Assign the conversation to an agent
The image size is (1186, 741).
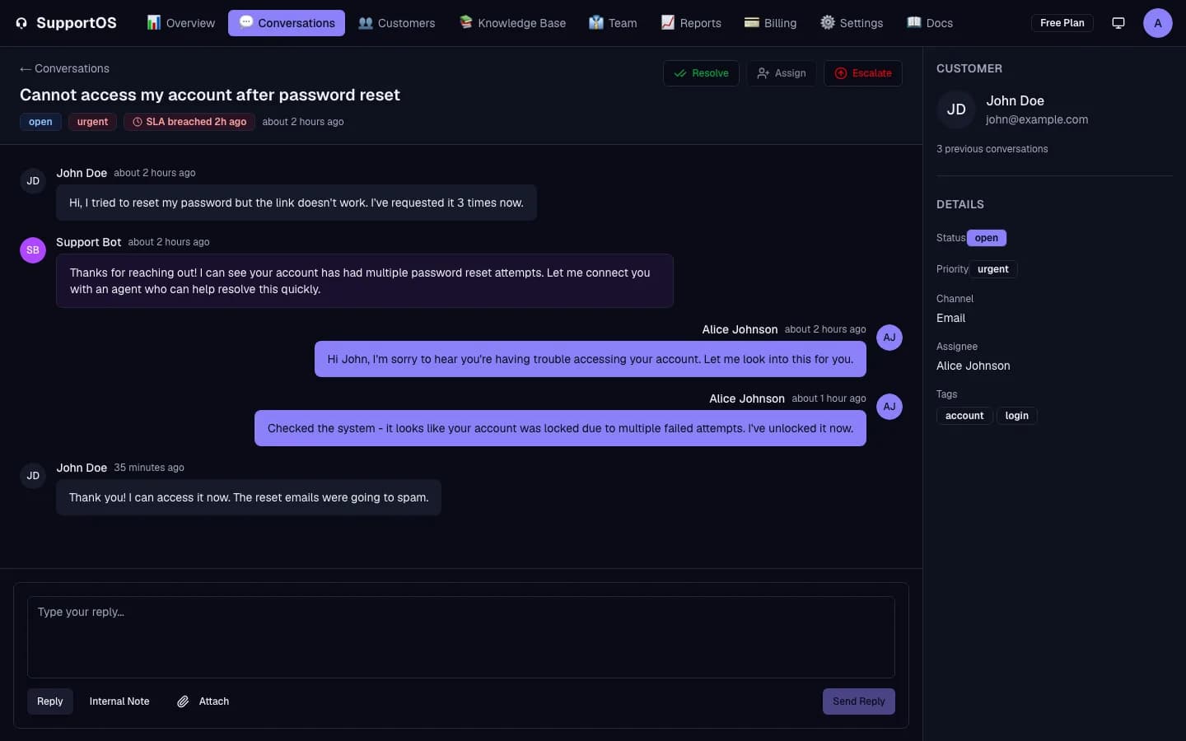click(x=782, y=73)
